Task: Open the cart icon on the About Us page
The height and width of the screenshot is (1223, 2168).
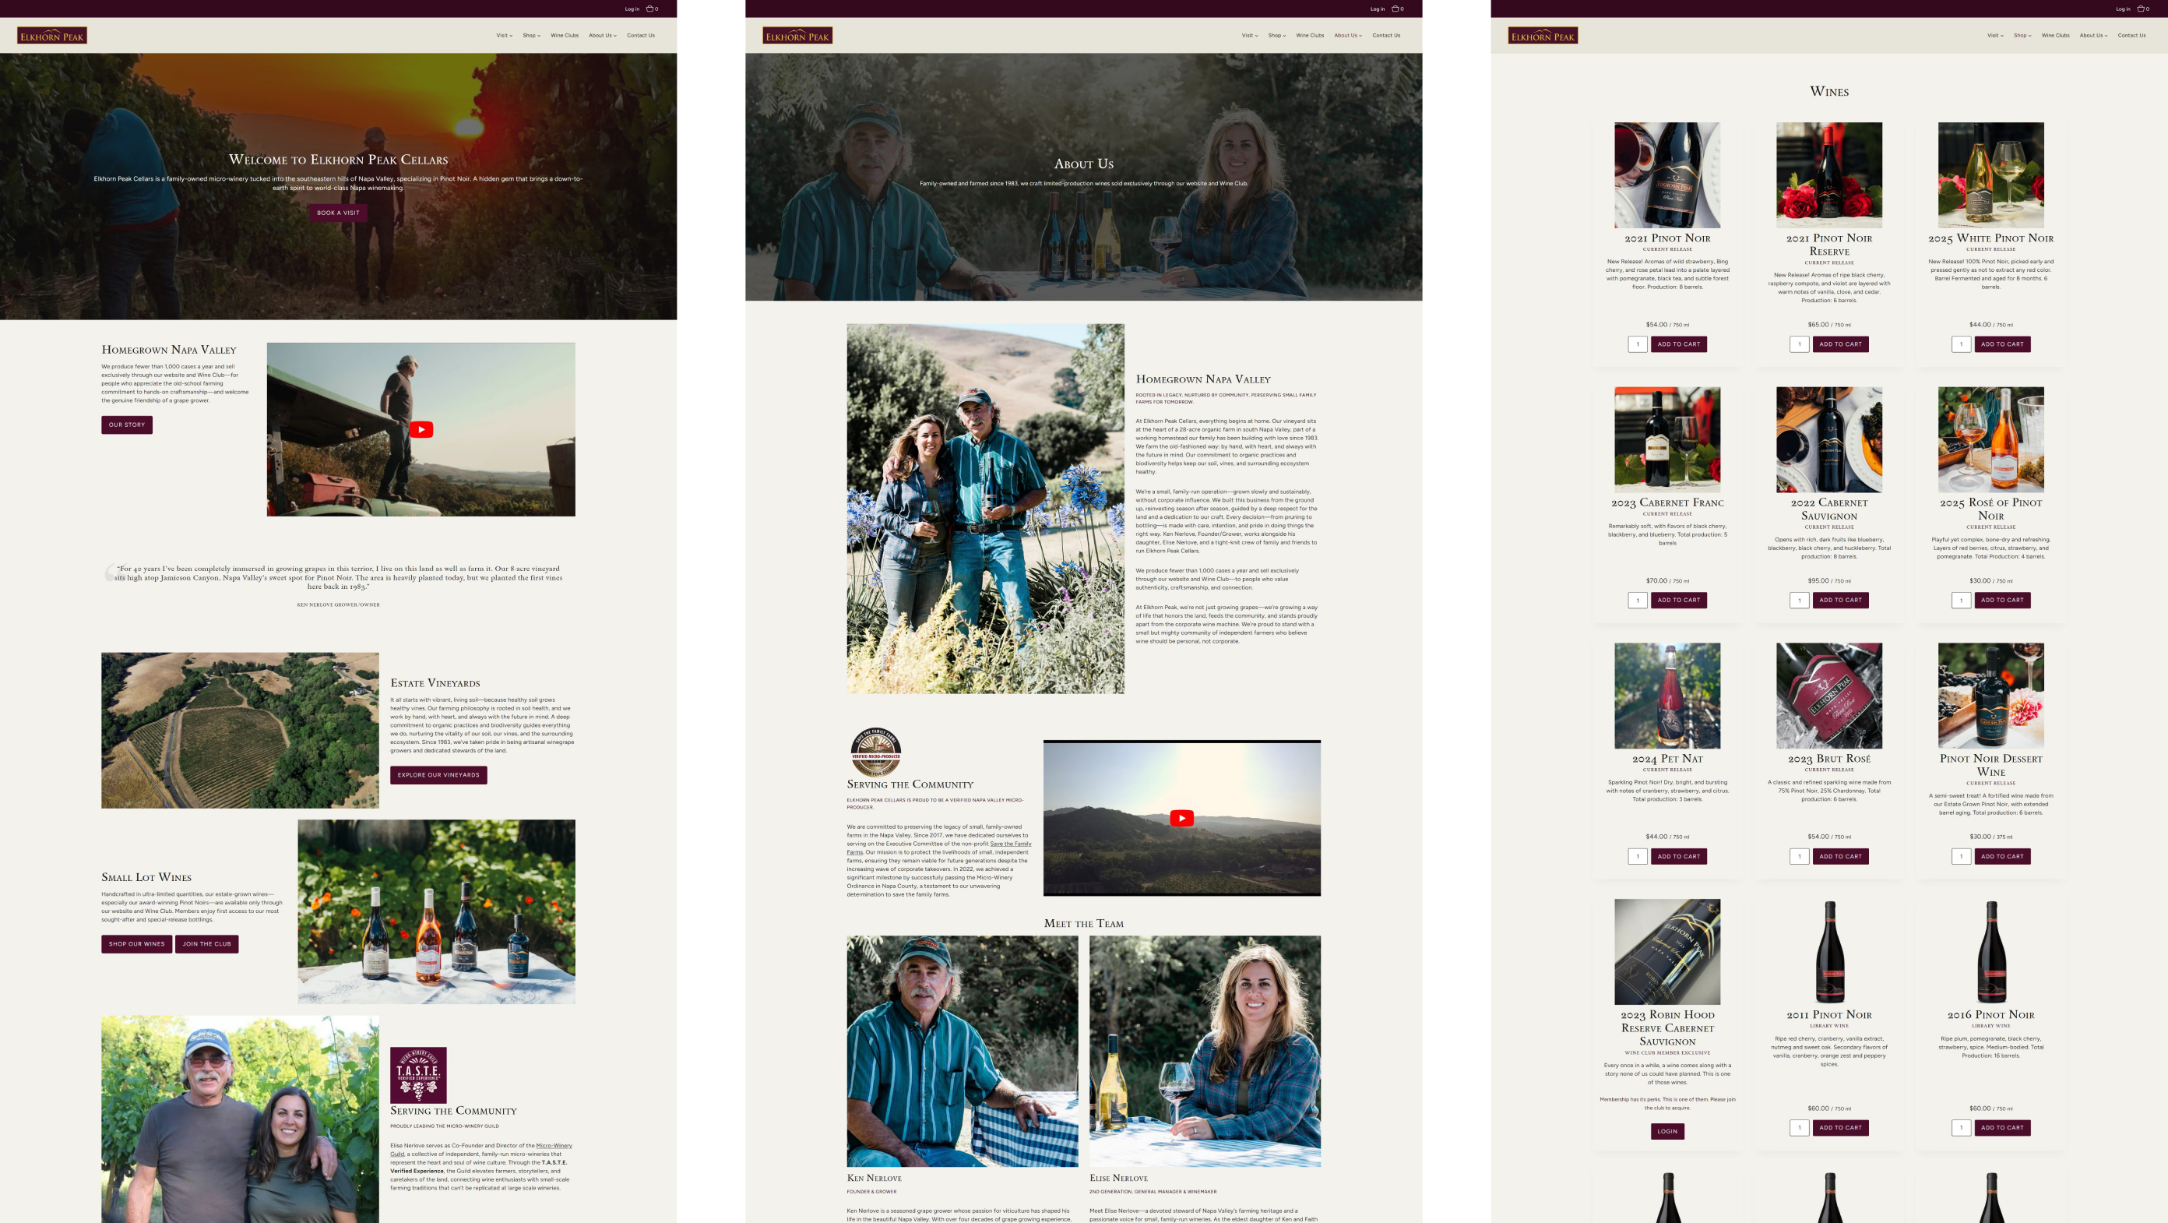Action: pyautogui.click(x=1397, y=9)
